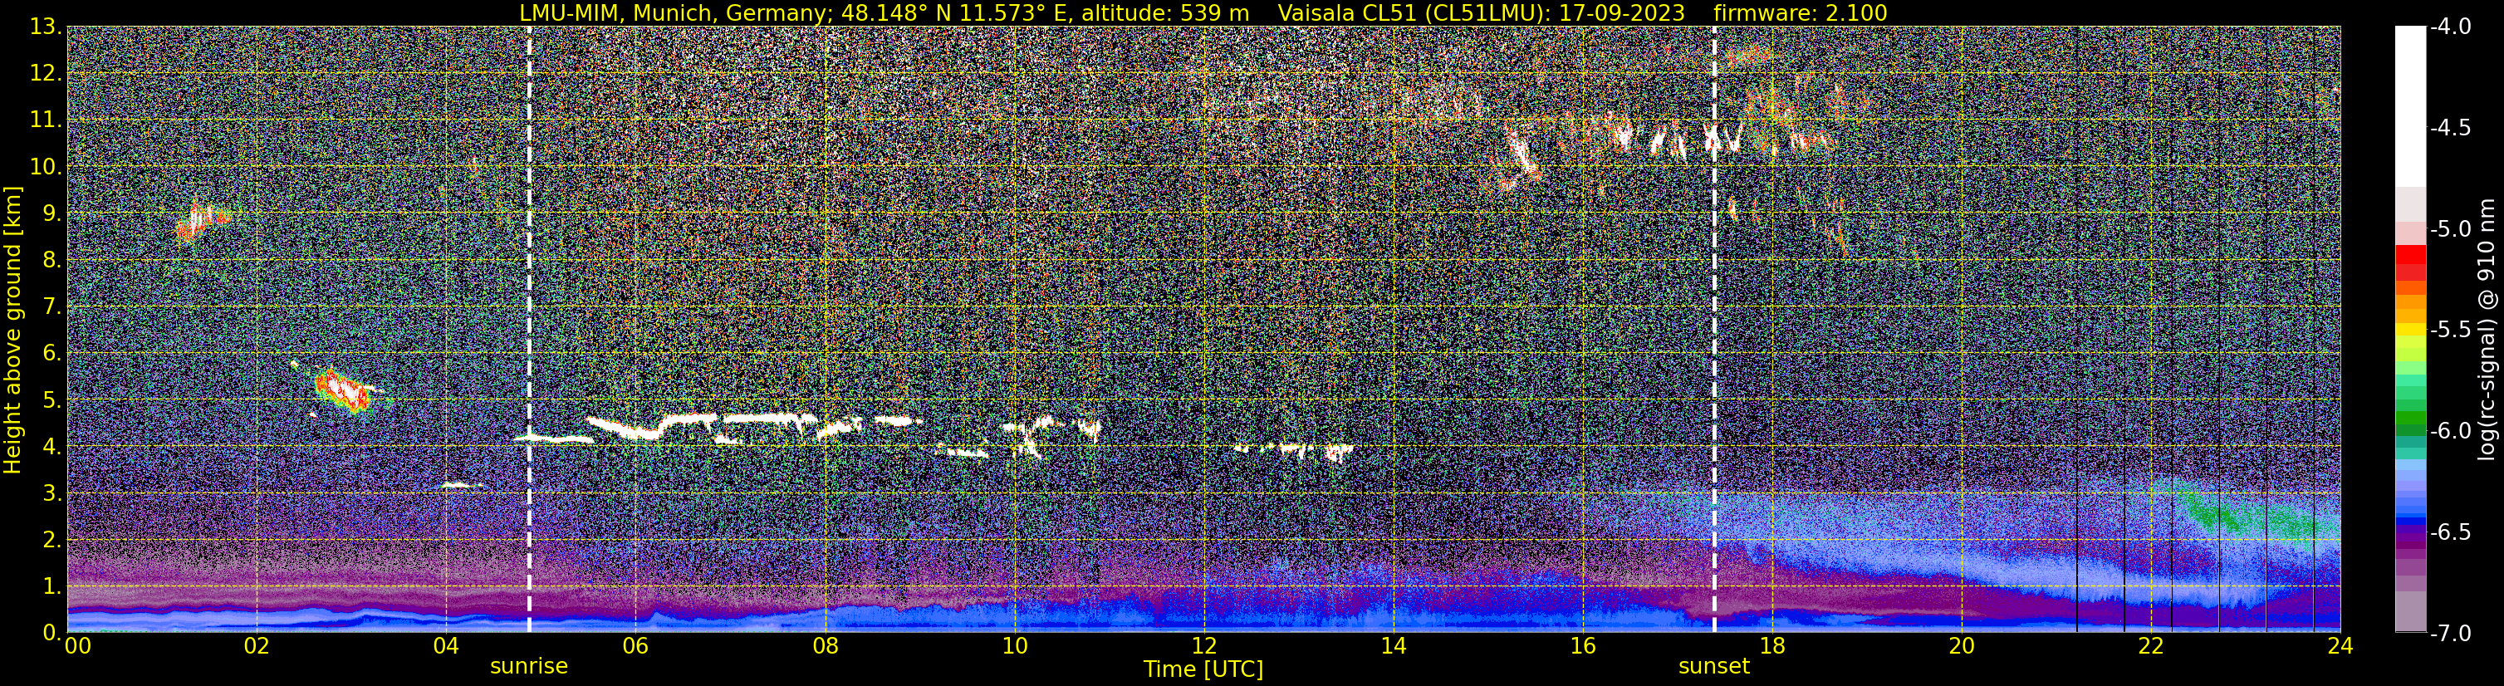Click the '04' time tick label
Screen dimensions: 2504x686
pos(445,647)
